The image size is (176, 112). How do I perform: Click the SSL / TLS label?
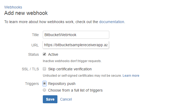tap(30, 69)
